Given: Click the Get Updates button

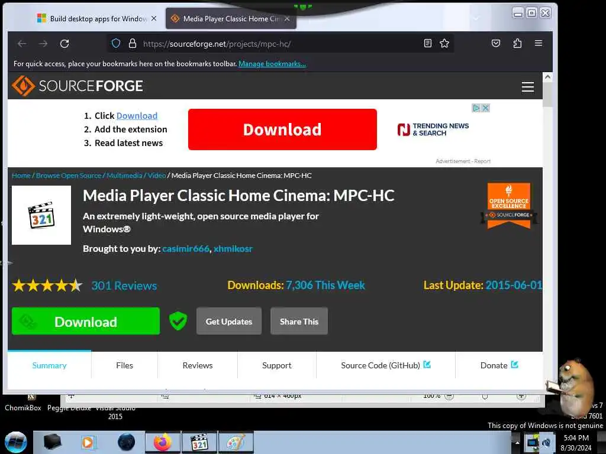Looking at the screenshot, I should pyautogui.click(x=229, y=321).
